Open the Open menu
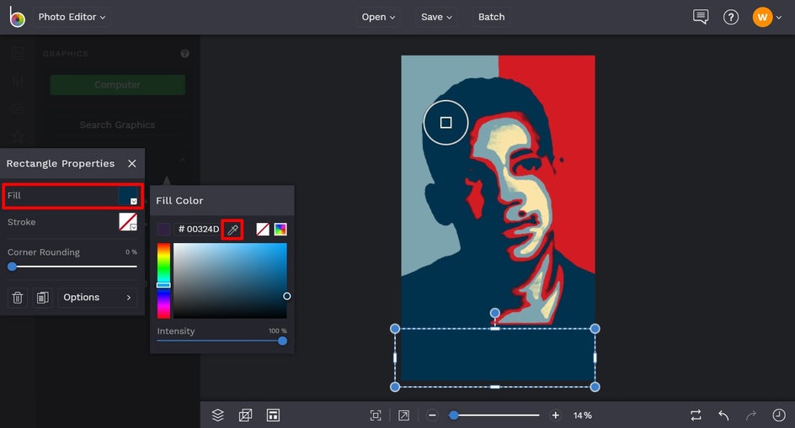This screenshot has height=428, width=795. (x=378, y=17)
